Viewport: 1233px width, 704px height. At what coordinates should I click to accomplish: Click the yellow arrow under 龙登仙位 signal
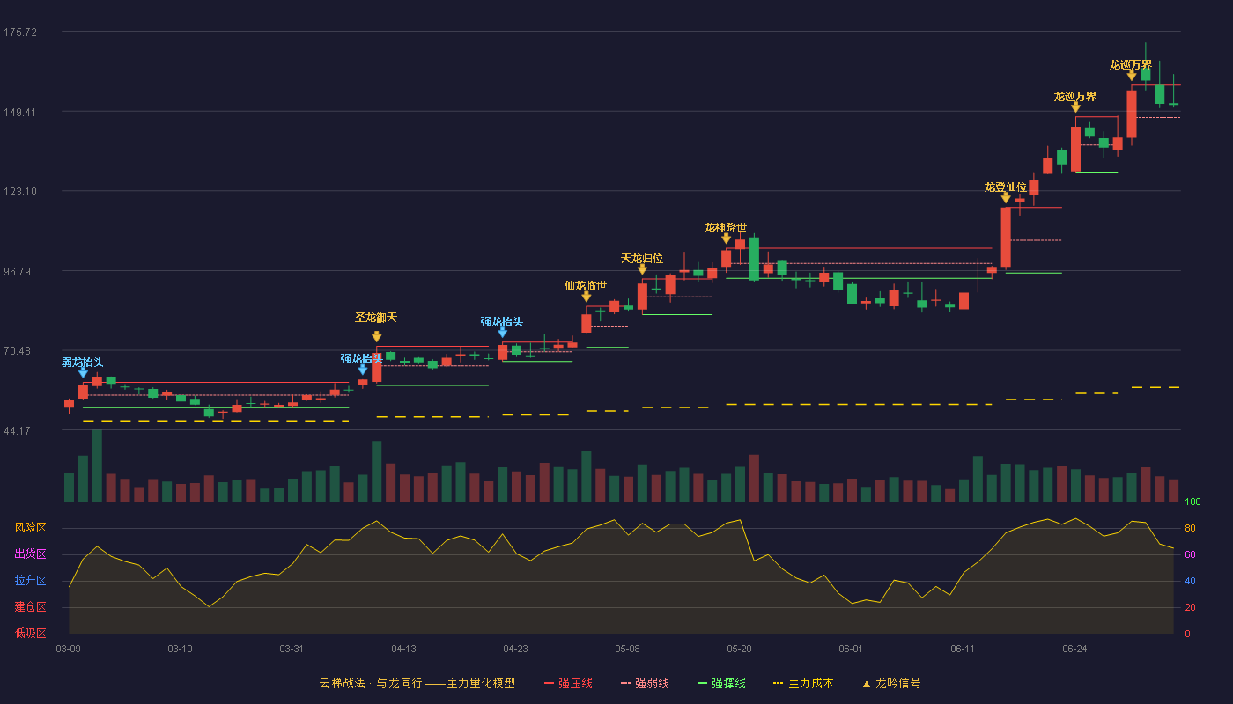pos(1006,198)
